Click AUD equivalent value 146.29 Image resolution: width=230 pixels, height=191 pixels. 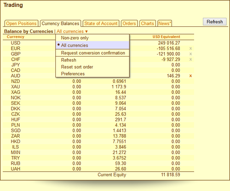click(173, 76)
